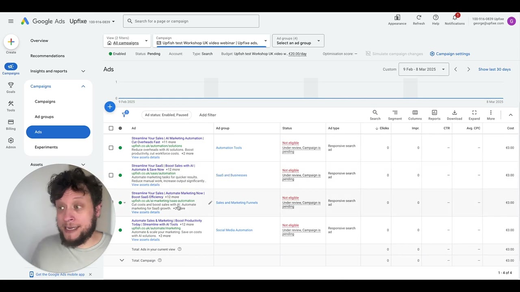Open the Campaign selector dropdown
520x292 pixels.
click(211, 41)
